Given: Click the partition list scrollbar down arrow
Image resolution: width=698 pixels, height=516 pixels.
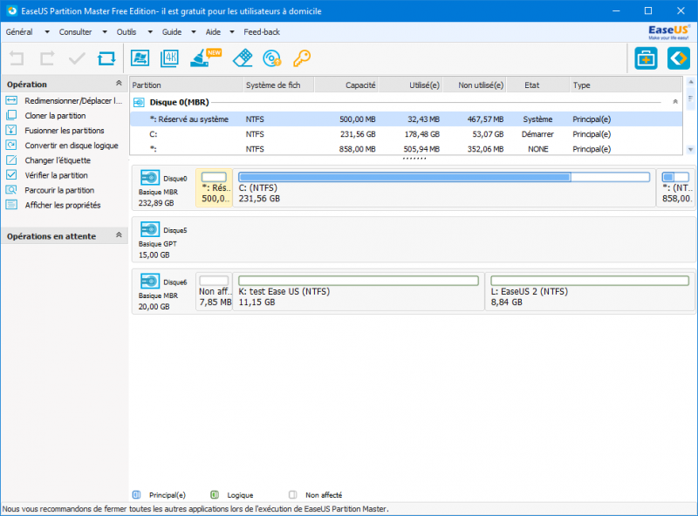Looking at the screenshot, I should click(x=690, y=149).
